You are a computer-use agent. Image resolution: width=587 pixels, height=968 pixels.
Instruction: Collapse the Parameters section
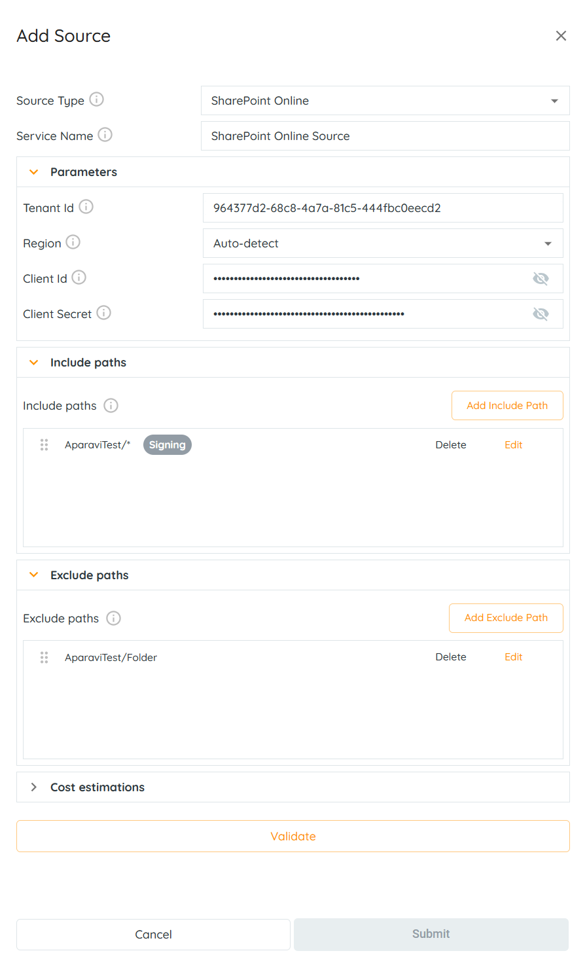coord(34,172)
